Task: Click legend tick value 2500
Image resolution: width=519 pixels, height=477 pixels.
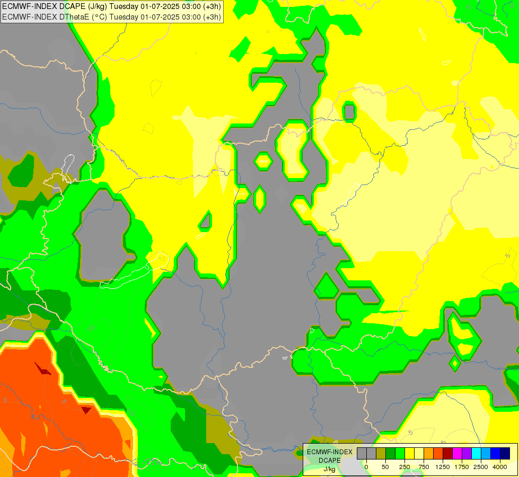Action: 481,467
